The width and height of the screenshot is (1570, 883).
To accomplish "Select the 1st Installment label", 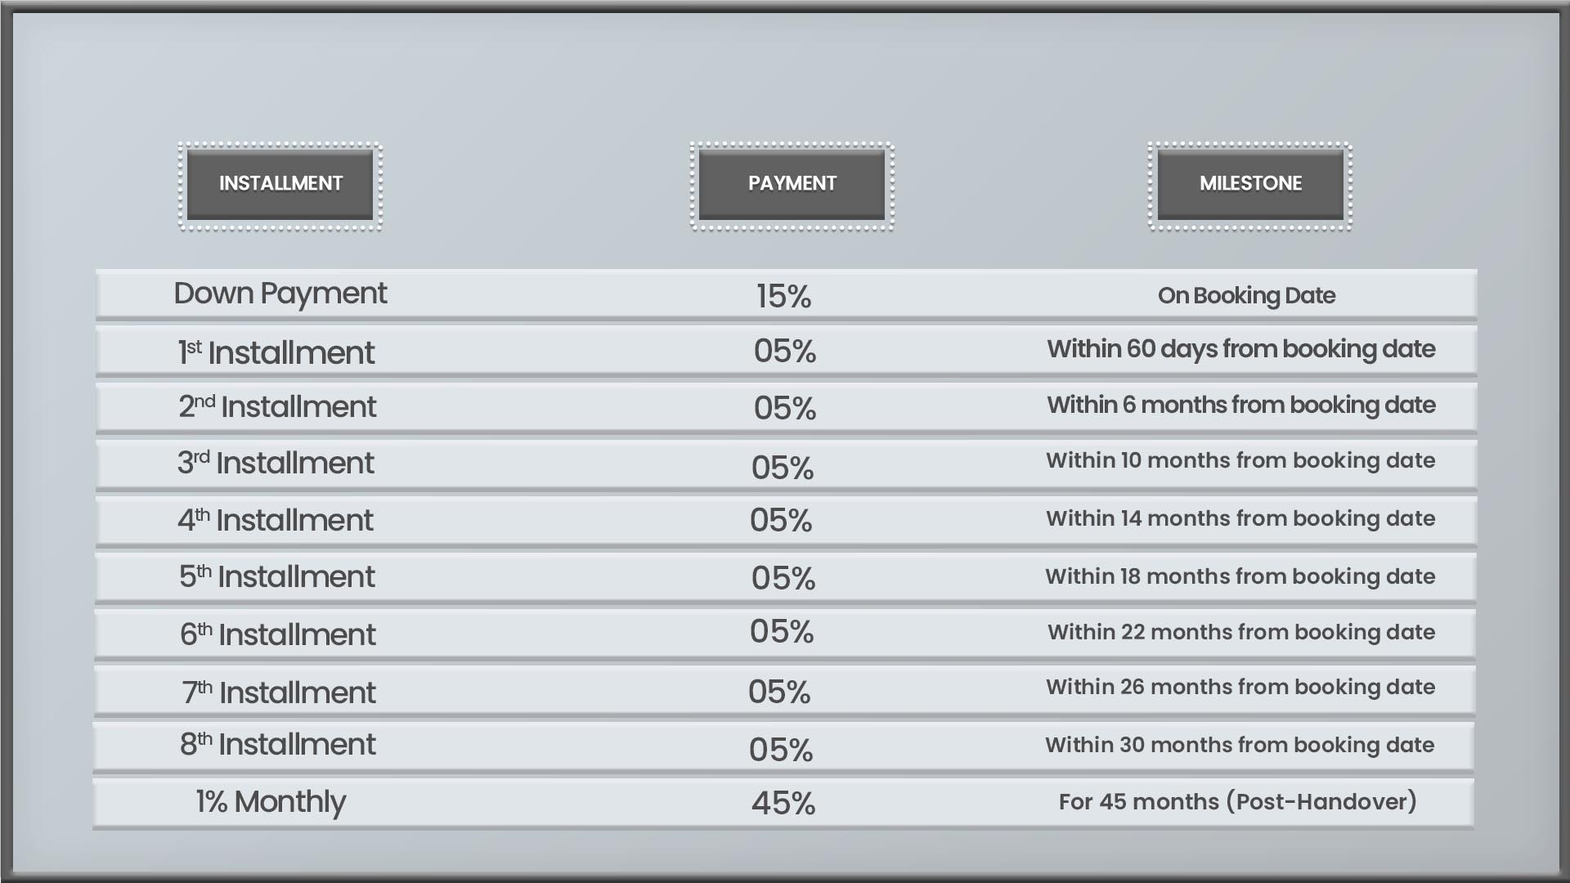I will pos(276,352).
